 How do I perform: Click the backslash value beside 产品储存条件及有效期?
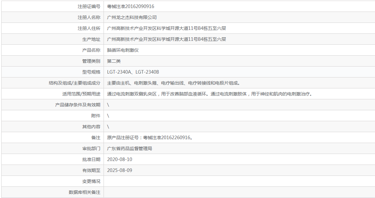point(108,105)
